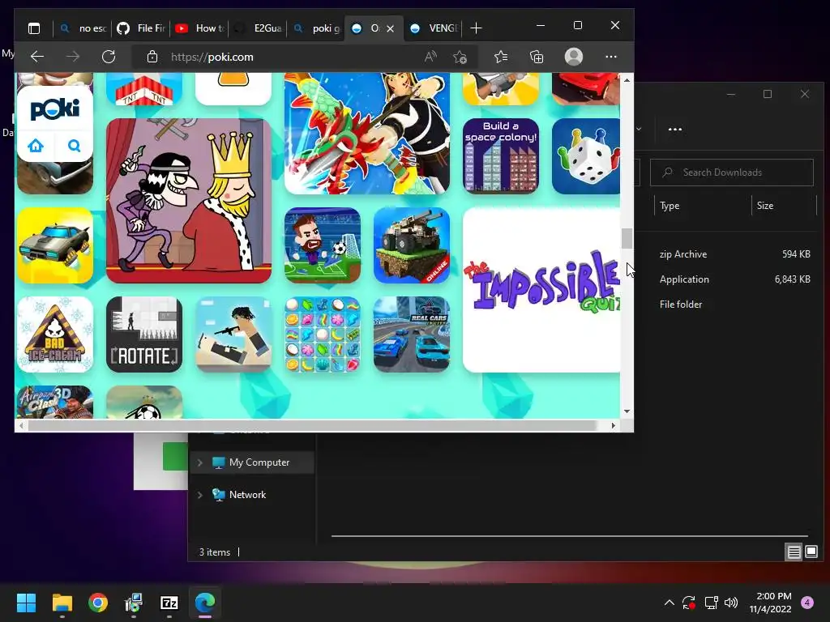Open the clock showing 2:00 PM
The image size is (830, 622).
point(771,603)
